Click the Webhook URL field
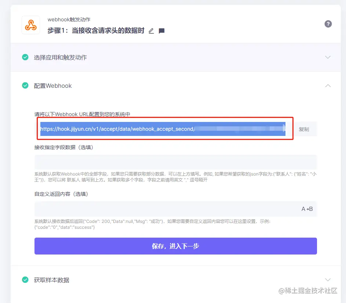 point(163,129)
